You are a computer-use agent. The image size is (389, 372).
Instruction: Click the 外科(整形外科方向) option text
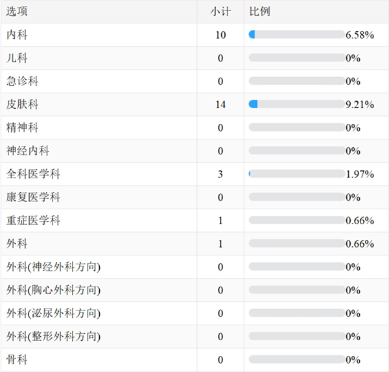pos(53,336)
